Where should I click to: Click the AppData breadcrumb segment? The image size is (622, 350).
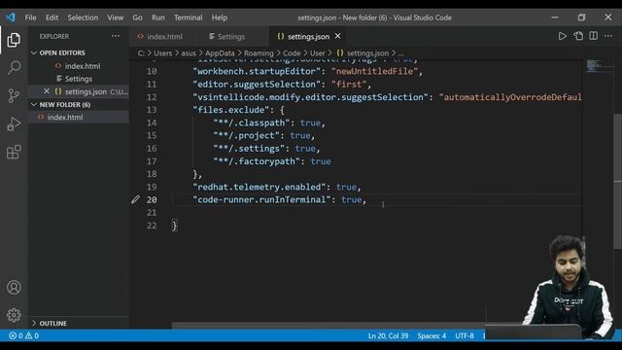(x=220, y=53)
